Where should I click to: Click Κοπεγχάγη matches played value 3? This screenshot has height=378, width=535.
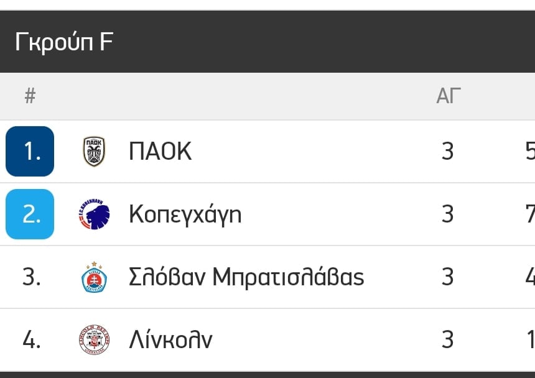448,214
